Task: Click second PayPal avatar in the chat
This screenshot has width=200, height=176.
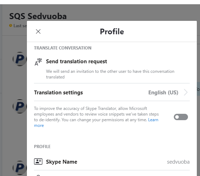Action: [x=20, y=106]
